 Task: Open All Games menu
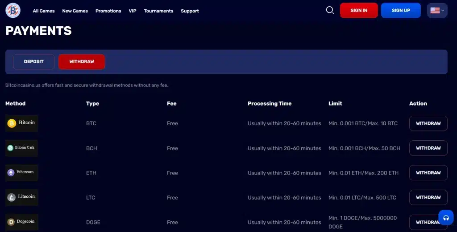pos(44,11)
